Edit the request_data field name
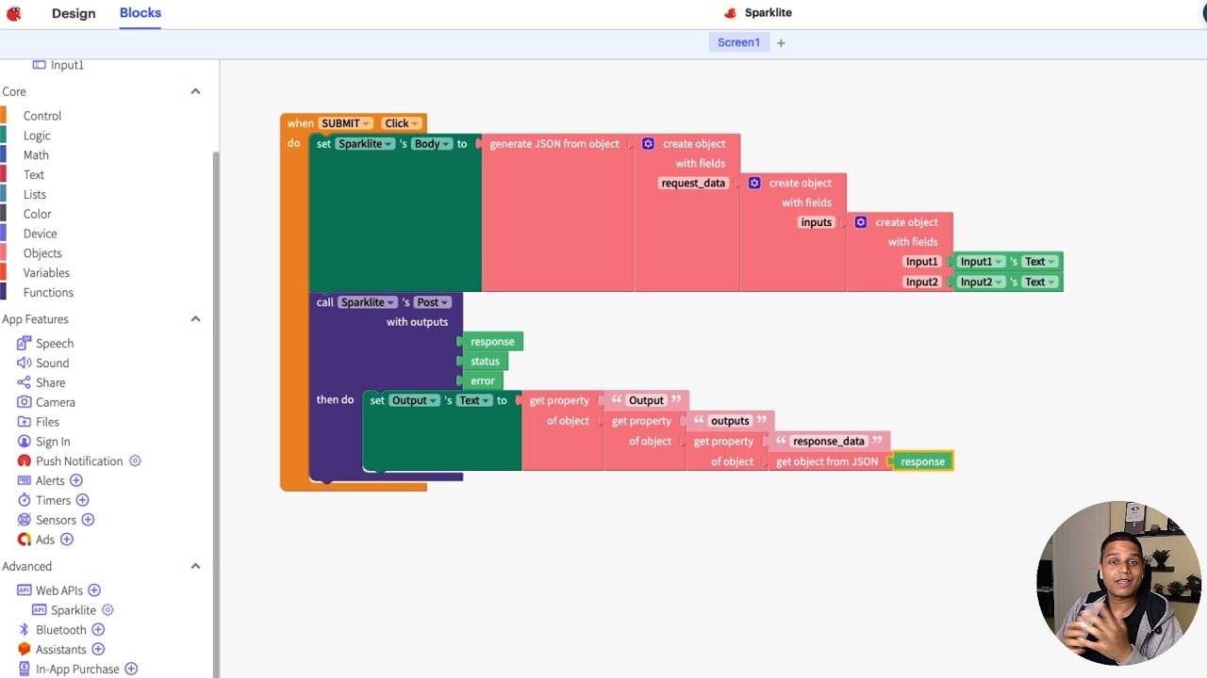Viewport: 1207px width, 678px height. click(x=693, y=183)
